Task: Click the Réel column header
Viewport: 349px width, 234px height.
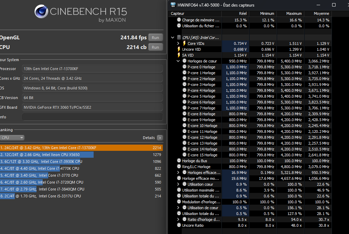Action: 235,13
